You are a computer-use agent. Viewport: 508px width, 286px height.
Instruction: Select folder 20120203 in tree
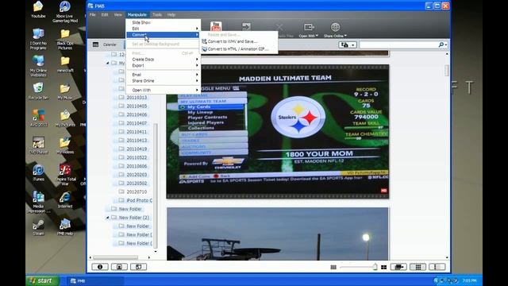(x=137, y=175)
